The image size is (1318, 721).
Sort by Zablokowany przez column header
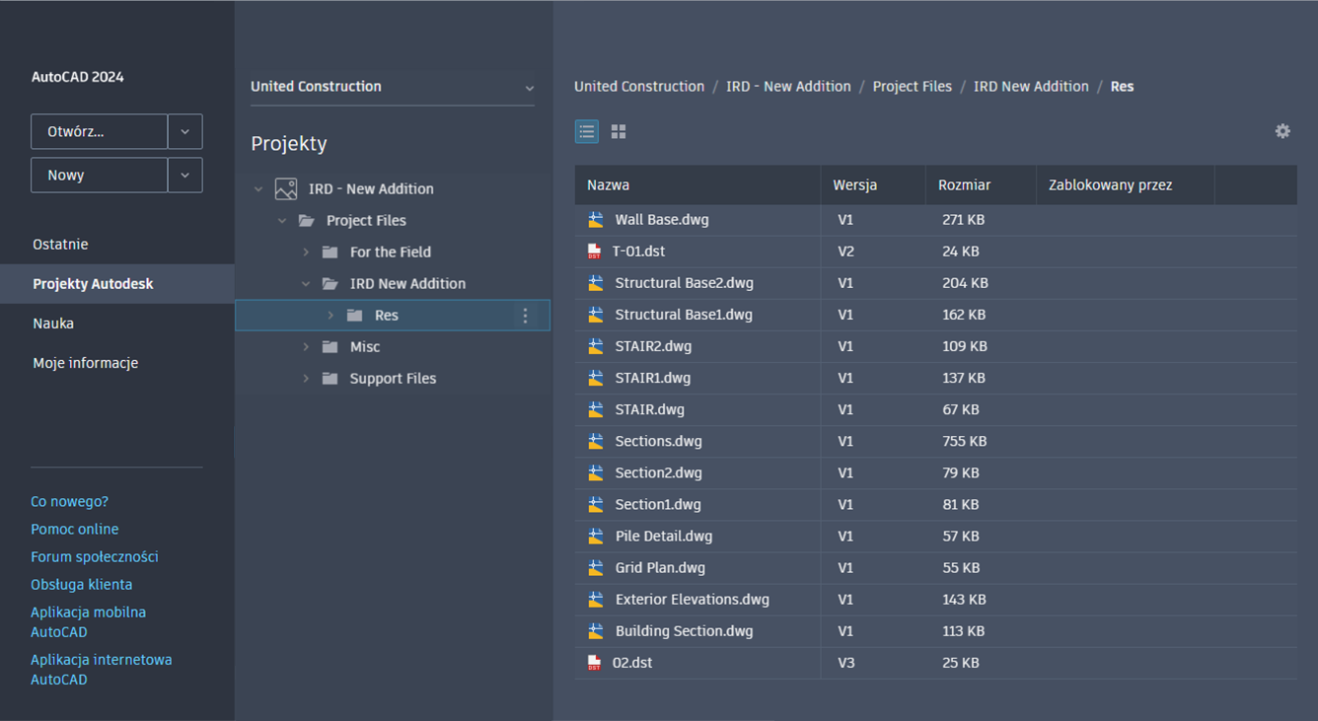[1125, 184]
